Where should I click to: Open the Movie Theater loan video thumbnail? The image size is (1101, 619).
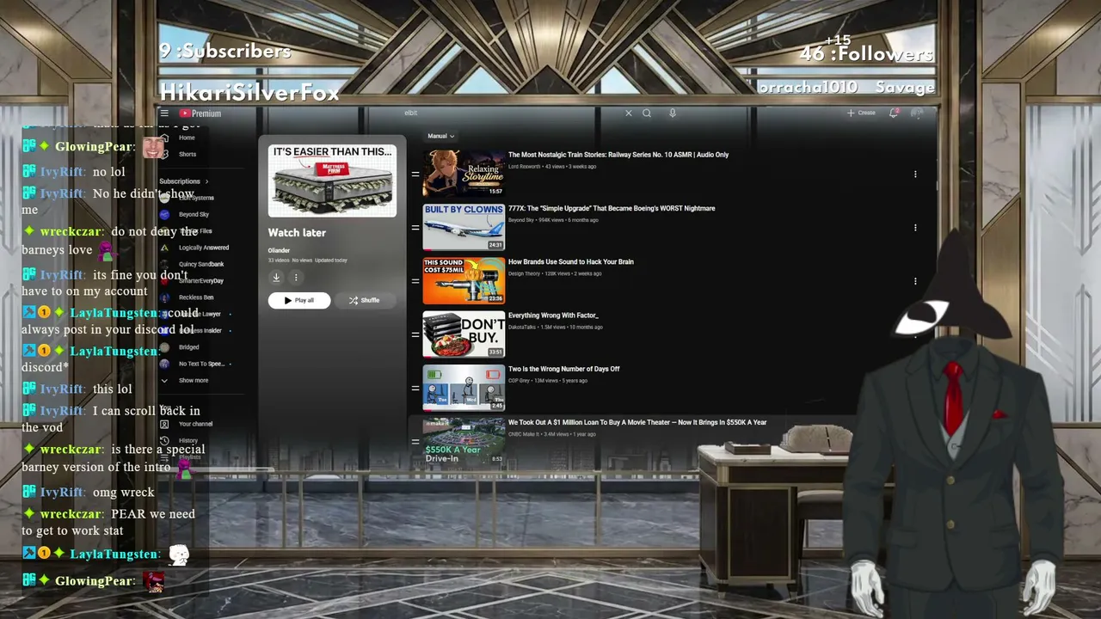pyautogui.click(x=464, y=441)
